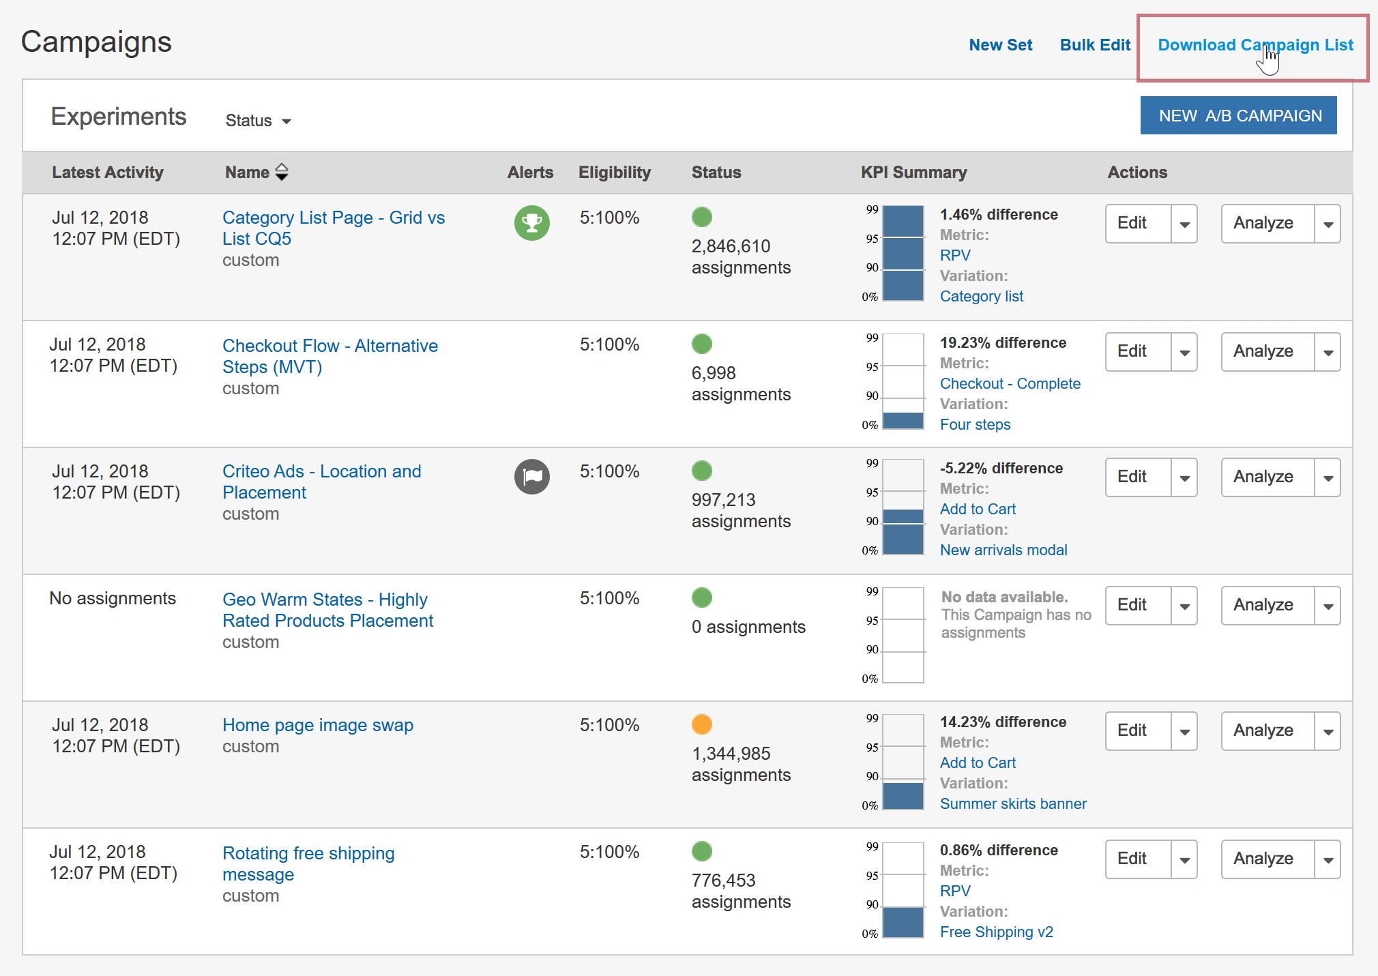Click the flag alert icon for Criteo Ads
This screenshot has width=1378, height=976.
pos(531,477)
